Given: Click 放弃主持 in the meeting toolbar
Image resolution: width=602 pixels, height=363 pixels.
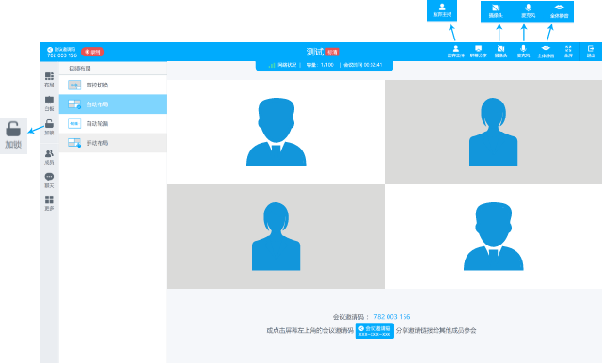Looking at the screenshot, I should coord(455,52).
